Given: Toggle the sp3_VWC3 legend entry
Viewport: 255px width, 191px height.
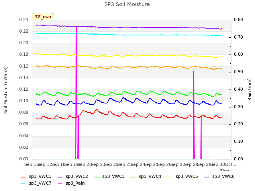Looking at the screenshot, I should [110, 177].
